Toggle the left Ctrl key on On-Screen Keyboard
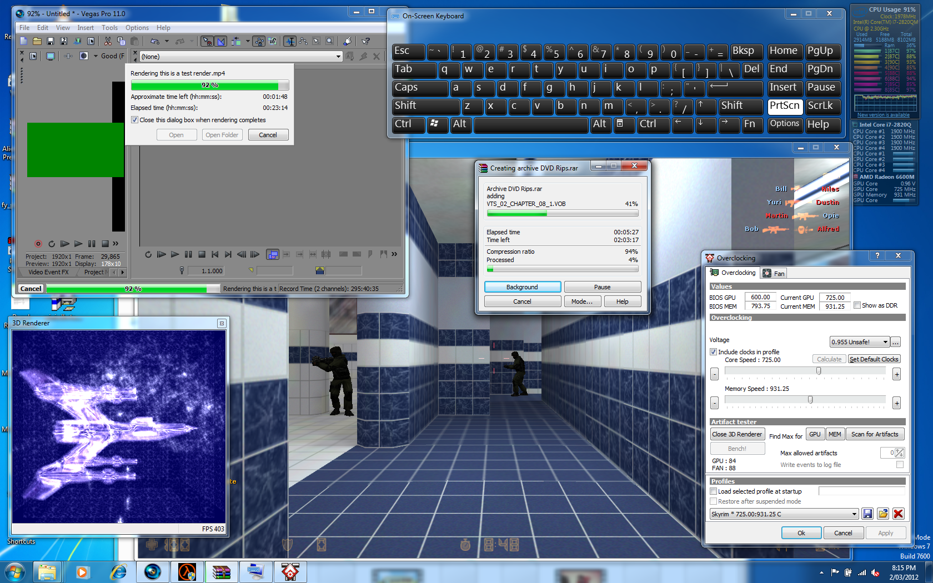 tap(408, 124)
